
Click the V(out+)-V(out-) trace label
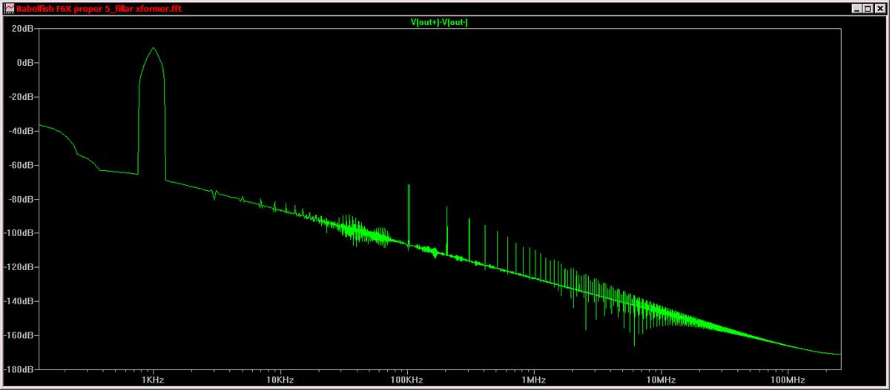click(x=439, y=23)
